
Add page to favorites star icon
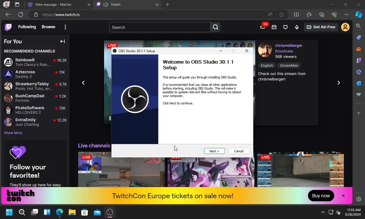click(x=281, y=15)
